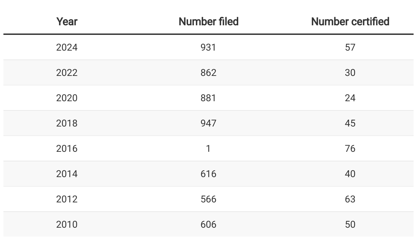This screenshot has height=240, width=417.
Task: Select the 2024 year cell
Action: pyautogui.click(x=67, y=47)
